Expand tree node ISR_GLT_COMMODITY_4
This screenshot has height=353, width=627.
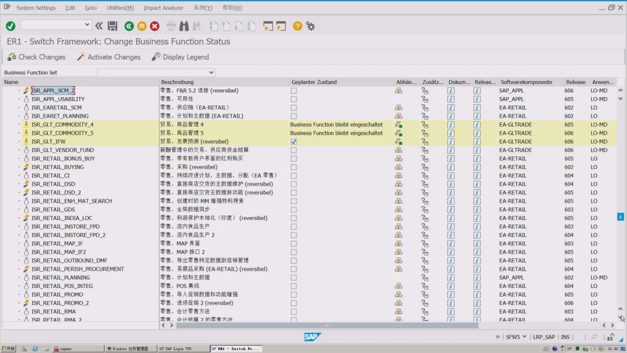point(19,125)
